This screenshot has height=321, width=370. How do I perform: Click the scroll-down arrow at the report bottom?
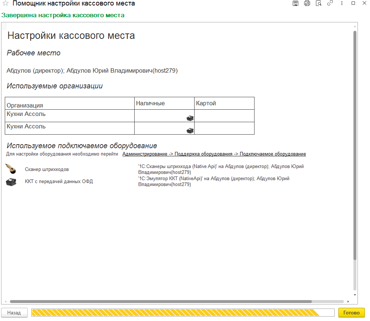click(355, 295)
